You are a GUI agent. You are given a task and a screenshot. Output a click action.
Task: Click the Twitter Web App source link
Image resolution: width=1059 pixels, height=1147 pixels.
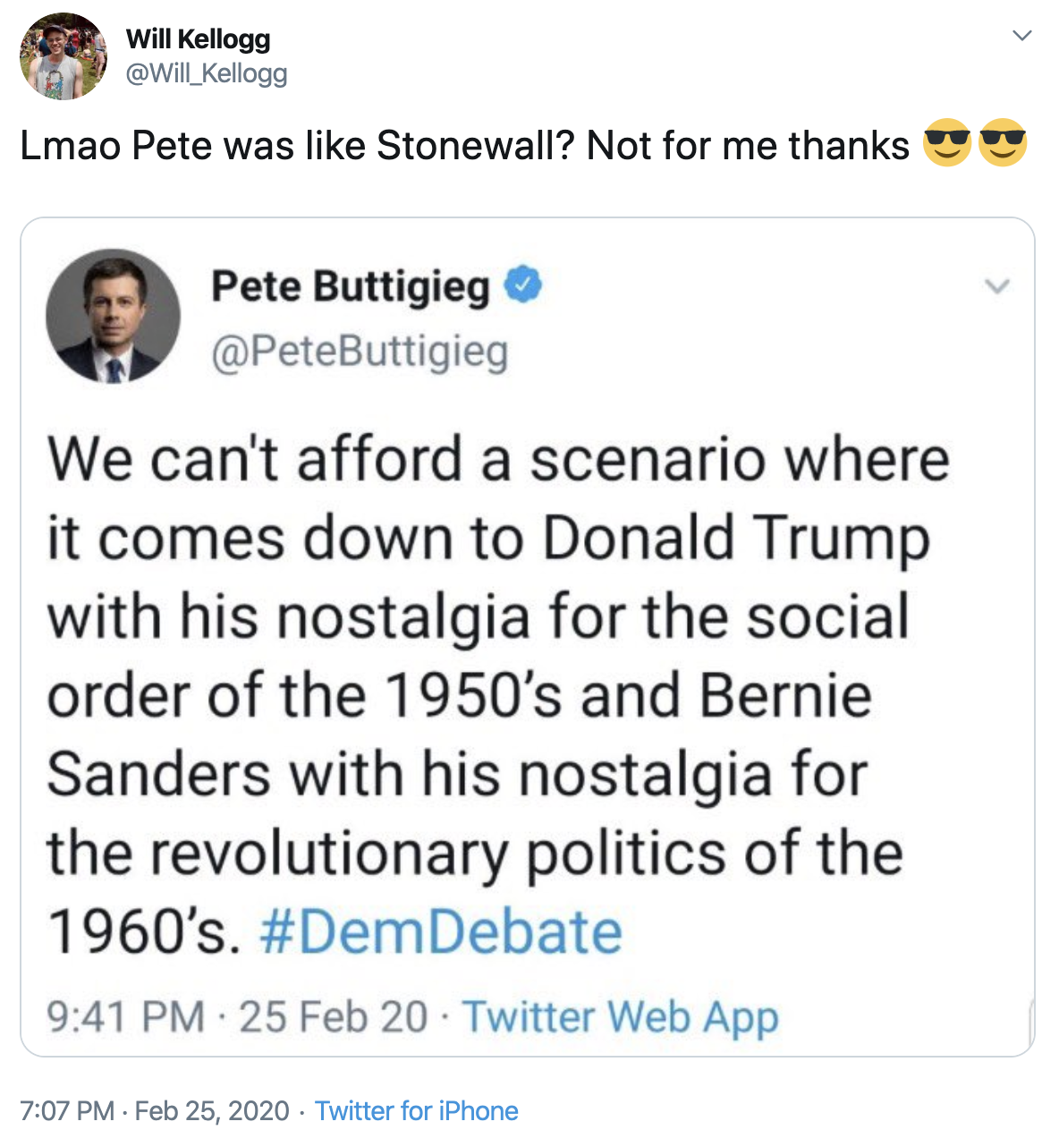(x=620, y=1017)
